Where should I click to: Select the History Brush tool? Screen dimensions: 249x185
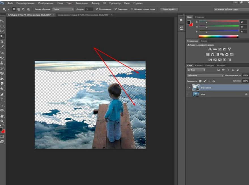[x=2, y=68]
